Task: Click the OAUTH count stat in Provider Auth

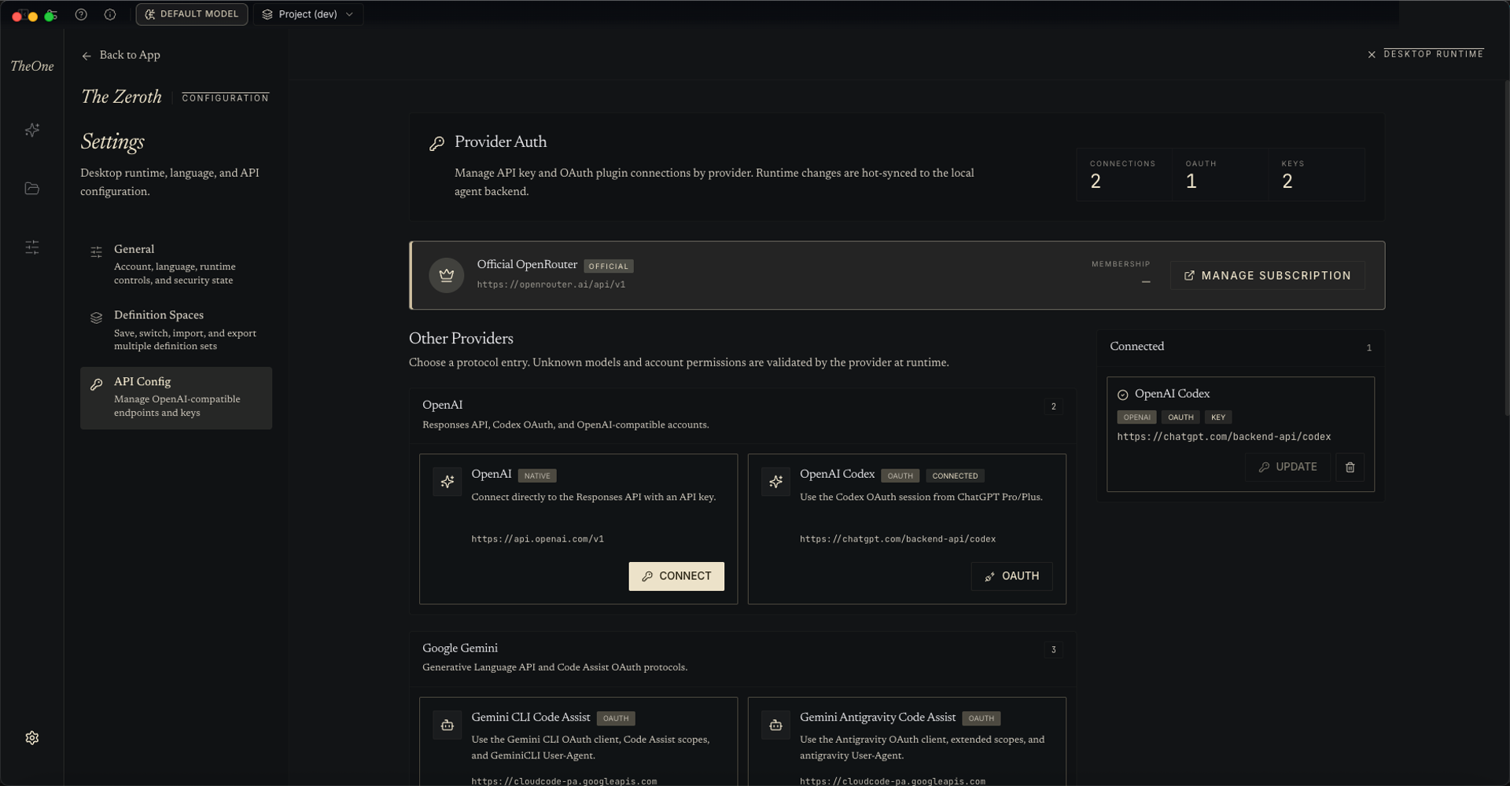Action: pyautogui.click(x=1221, y=174)
